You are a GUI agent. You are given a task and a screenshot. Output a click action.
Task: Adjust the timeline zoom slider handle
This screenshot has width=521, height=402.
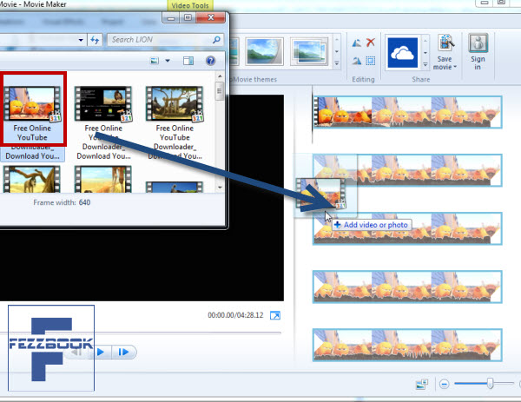(x=490, y=383)
